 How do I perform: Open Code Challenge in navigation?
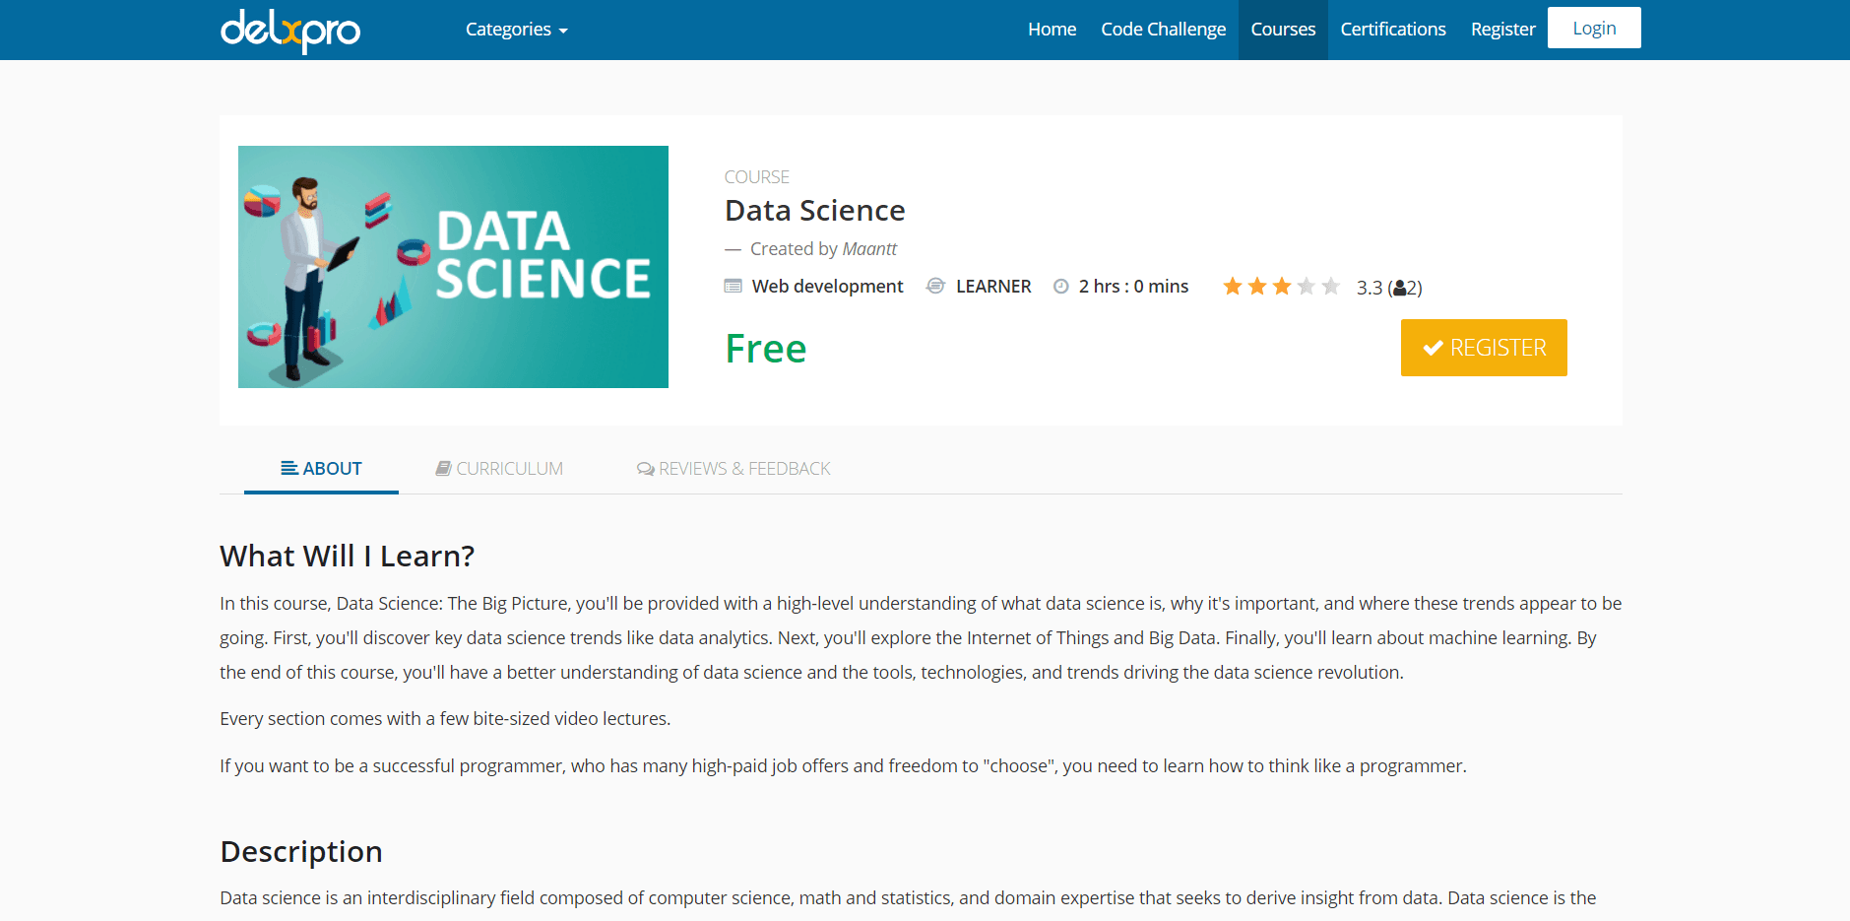(1163, 30)
